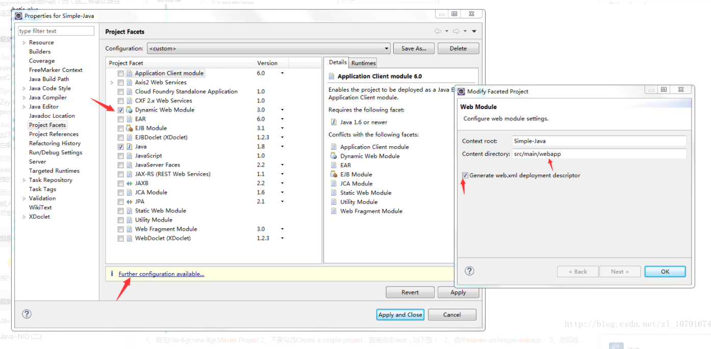Click the back navigation arrow above Details panel
Screen dimensions: 711x349
438,31
